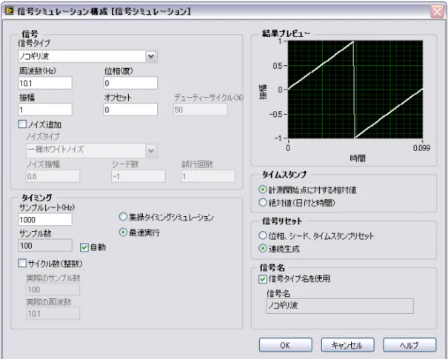Click the 時間 axis label under preview
Screen dimensions: 448x359
point(358,158)
